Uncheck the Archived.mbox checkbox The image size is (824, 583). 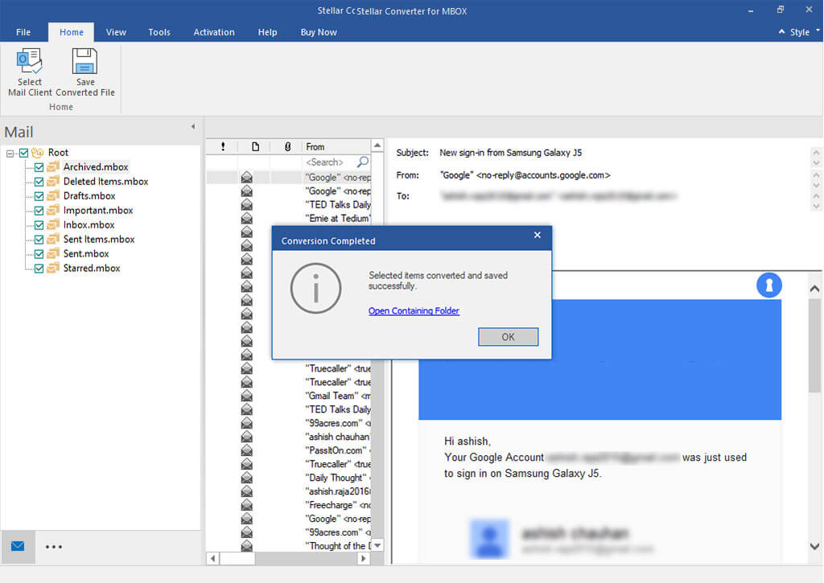[39, 167]
